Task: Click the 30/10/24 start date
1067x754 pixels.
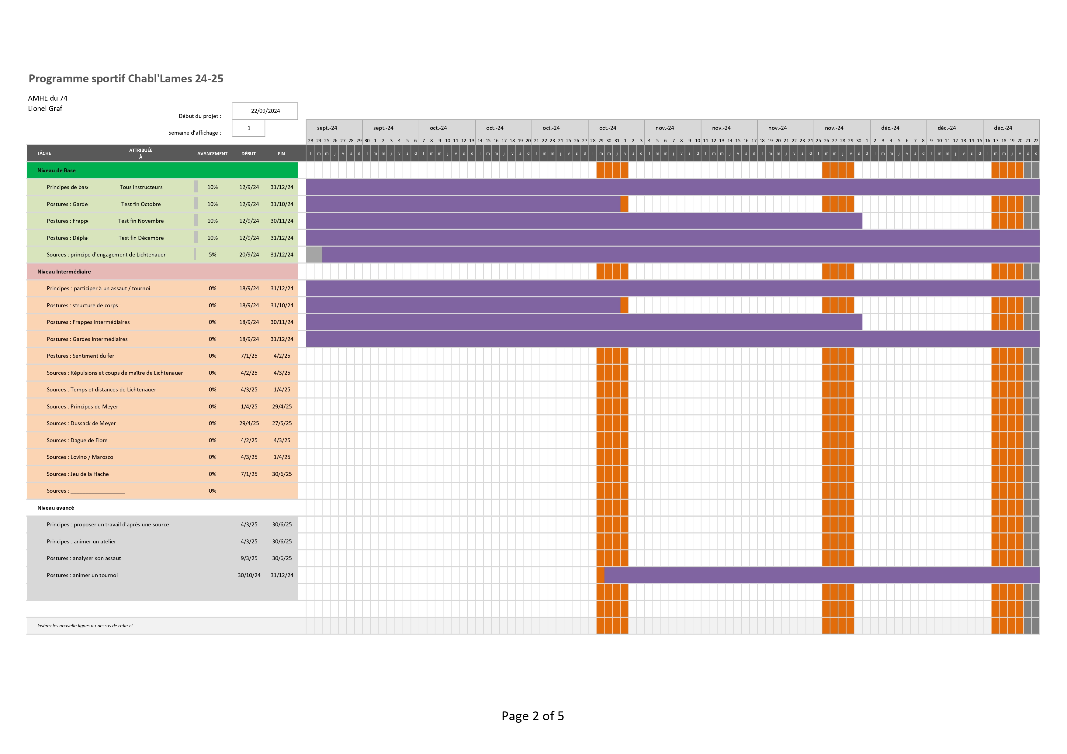Action: tap(249, 575)
